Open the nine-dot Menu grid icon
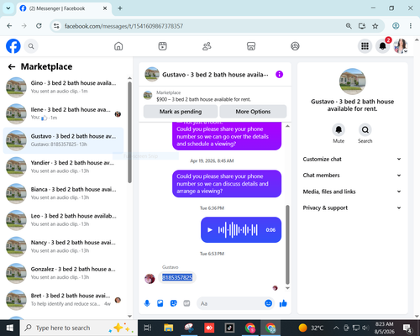This screenshot has height=336, width=420. click(365, 46)
